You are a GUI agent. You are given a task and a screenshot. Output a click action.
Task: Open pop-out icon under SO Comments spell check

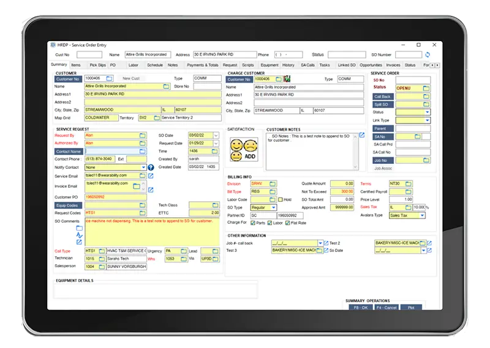(x=79, y=242)
